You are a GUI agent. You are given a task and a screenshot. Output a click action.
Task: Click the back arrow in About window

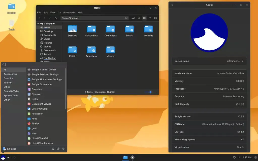pyautogui.click(x=173, y=5)
